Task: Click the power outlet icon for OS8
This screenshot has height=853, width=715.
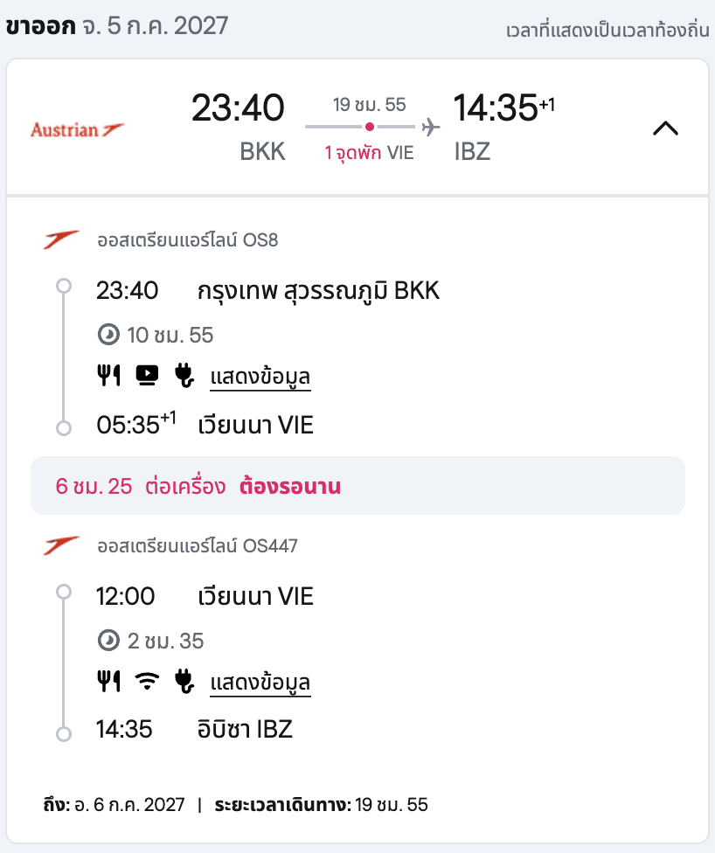Action: 184,375
